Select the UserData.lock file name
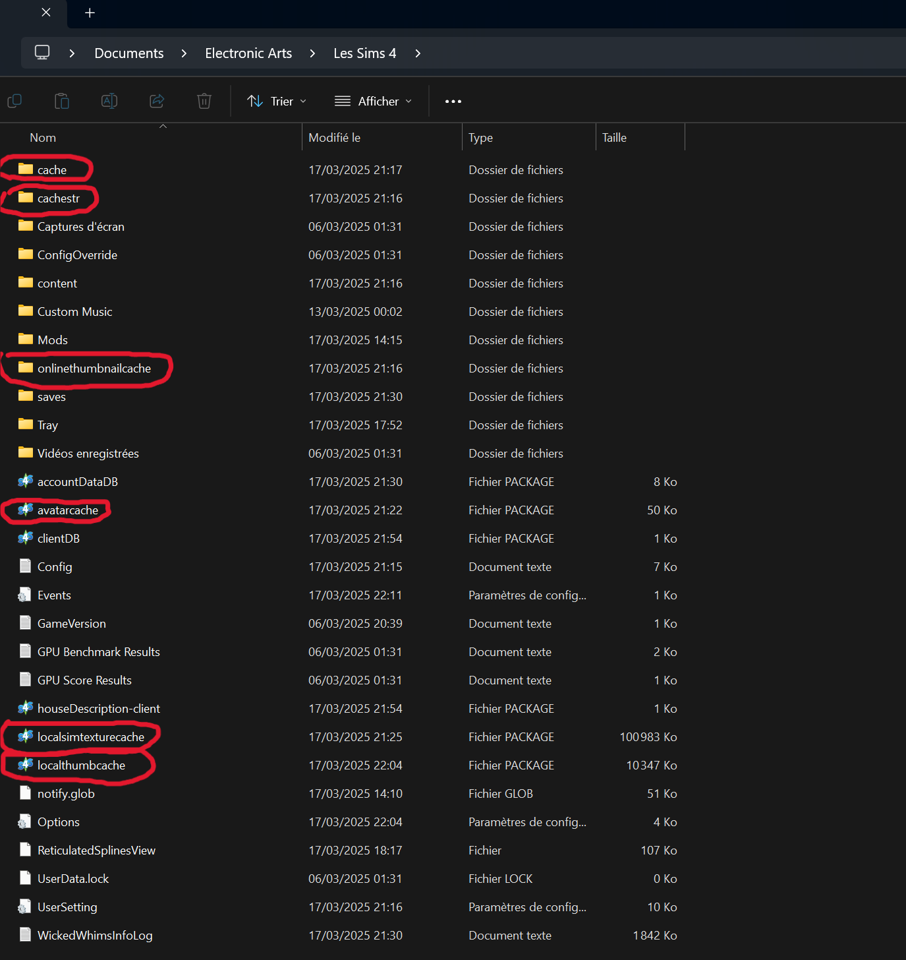Viewport: 906px width, 960px height. tap(73, 879)
